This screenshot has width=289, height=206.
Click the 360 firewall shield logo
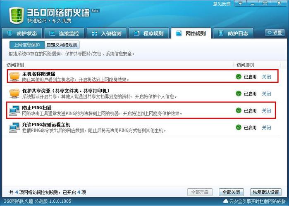click(x=15, y=14)
